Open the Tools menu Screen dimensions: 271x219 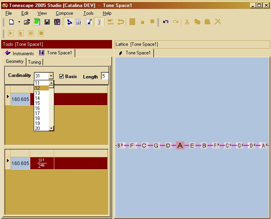(88, 13)
